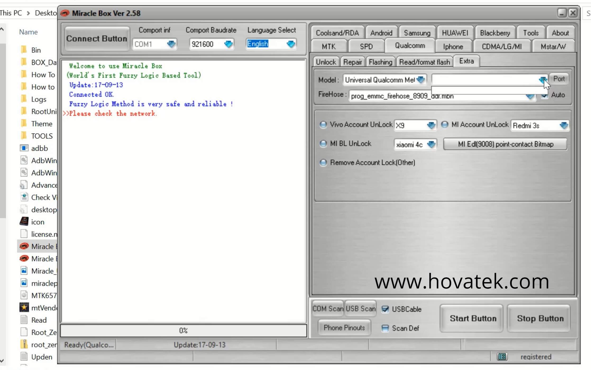This screenshot has width=591, height=370.
Task: Select the Logs folder icon in Explorer
Action: click(24, 99)
